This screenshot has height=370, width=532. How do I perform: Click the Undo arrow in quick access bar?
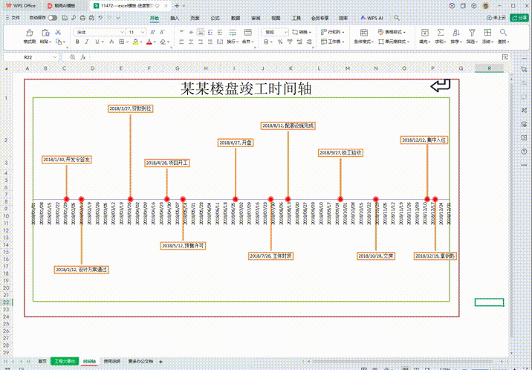tap(100, 18)
